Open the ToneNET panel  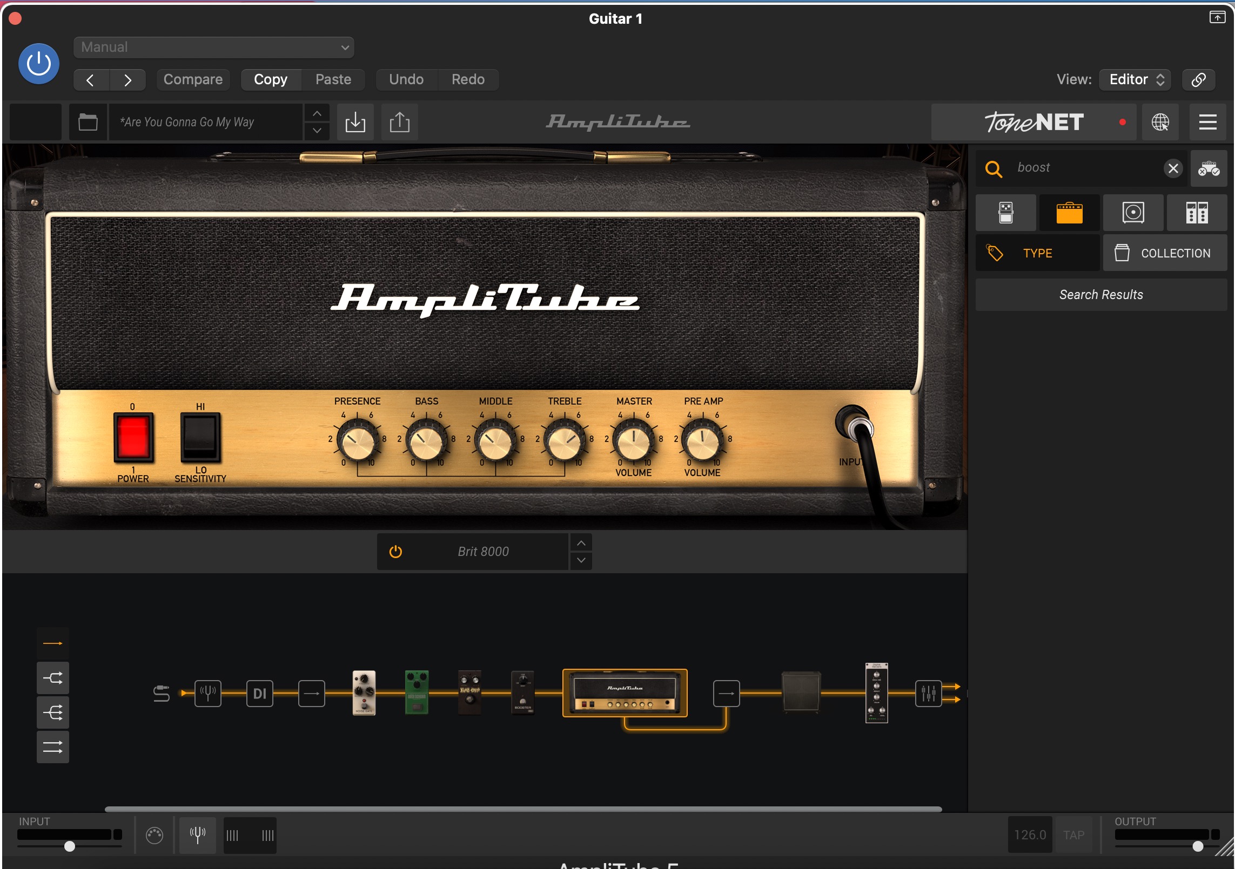coord(1033,123)
